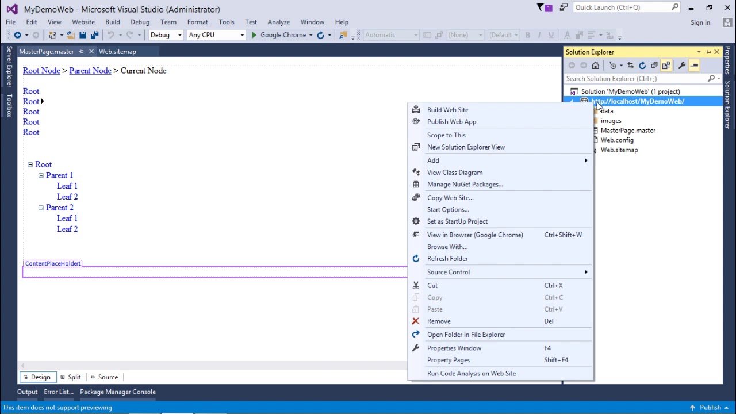Open Properties wrench icon in Solution Explorer
Viewport: 736px width, 414px height.
[682, 66]
